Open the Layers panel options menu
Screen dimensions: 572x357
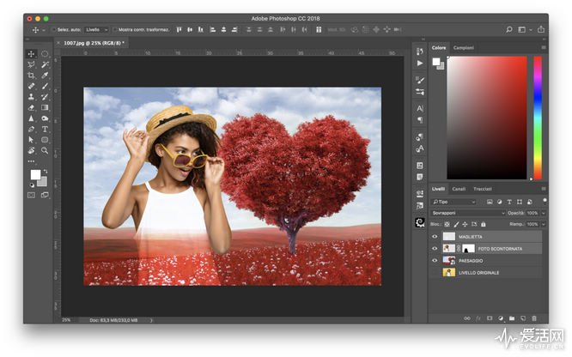[544, 189]
